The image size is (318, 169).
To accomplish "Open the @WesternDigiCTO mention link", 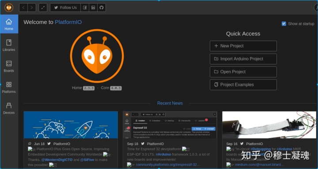I will (57, 160).
